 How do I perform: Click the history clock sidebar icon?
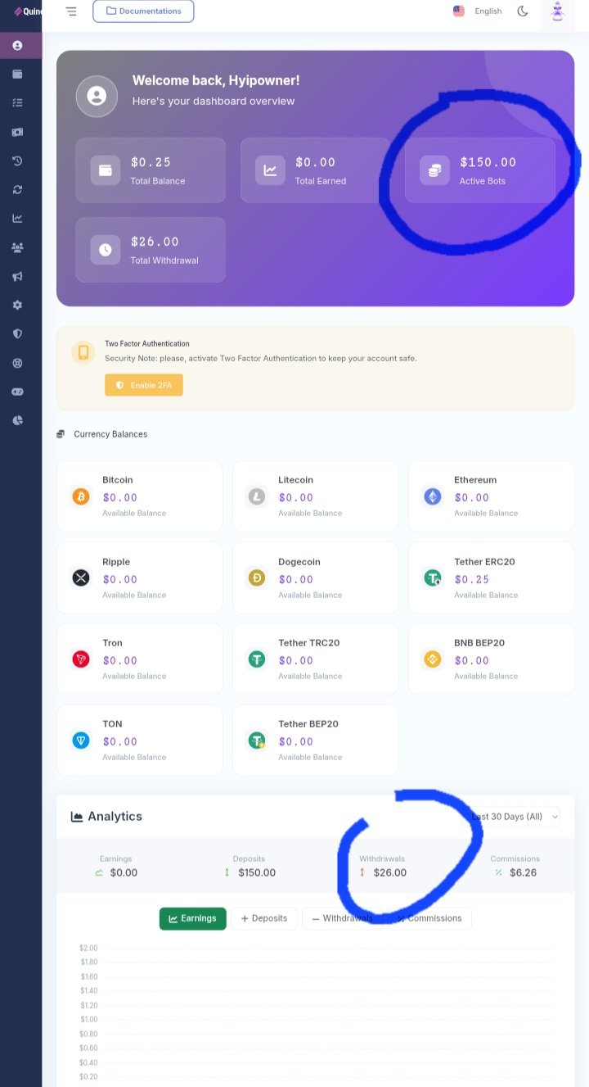[17, 161]
